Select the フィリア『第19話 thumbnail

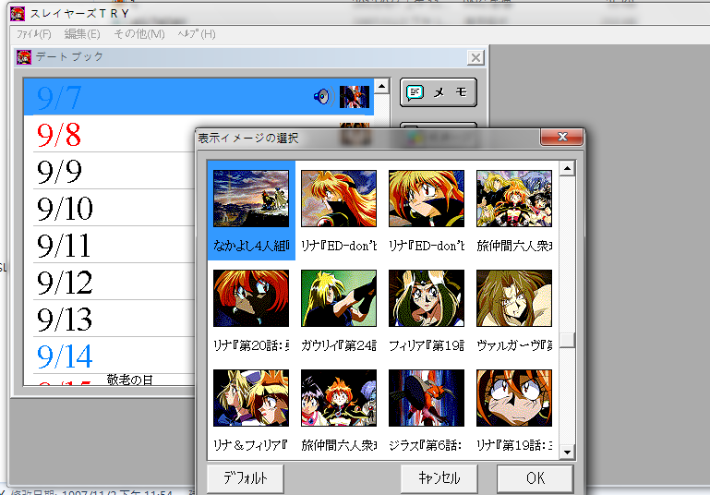coord(427,298)
